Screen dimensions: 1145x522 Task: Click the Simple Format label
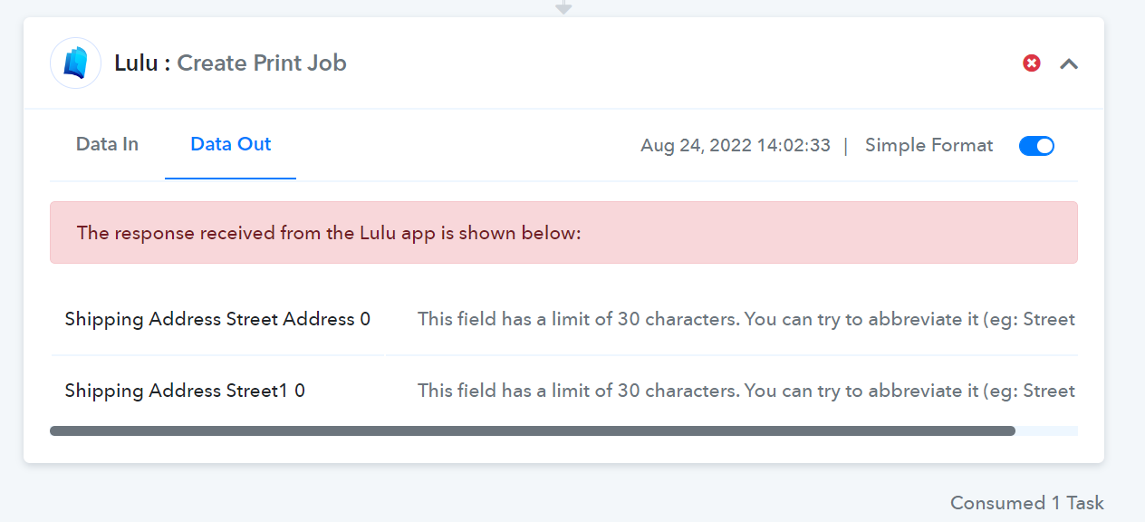coord(929,146)
